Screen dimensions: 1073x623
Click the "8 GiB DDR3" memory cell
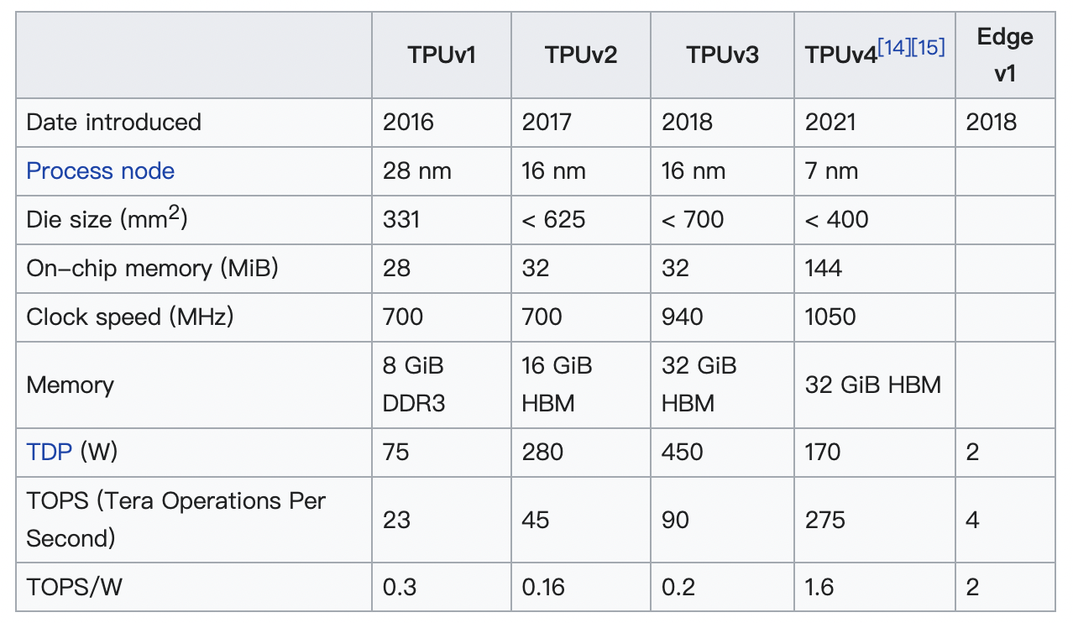[x=413, y=385]
